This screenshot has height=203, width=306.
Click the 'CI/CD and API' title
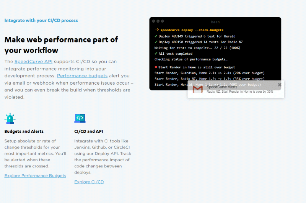pyautogui.click(x=89, y=131)
